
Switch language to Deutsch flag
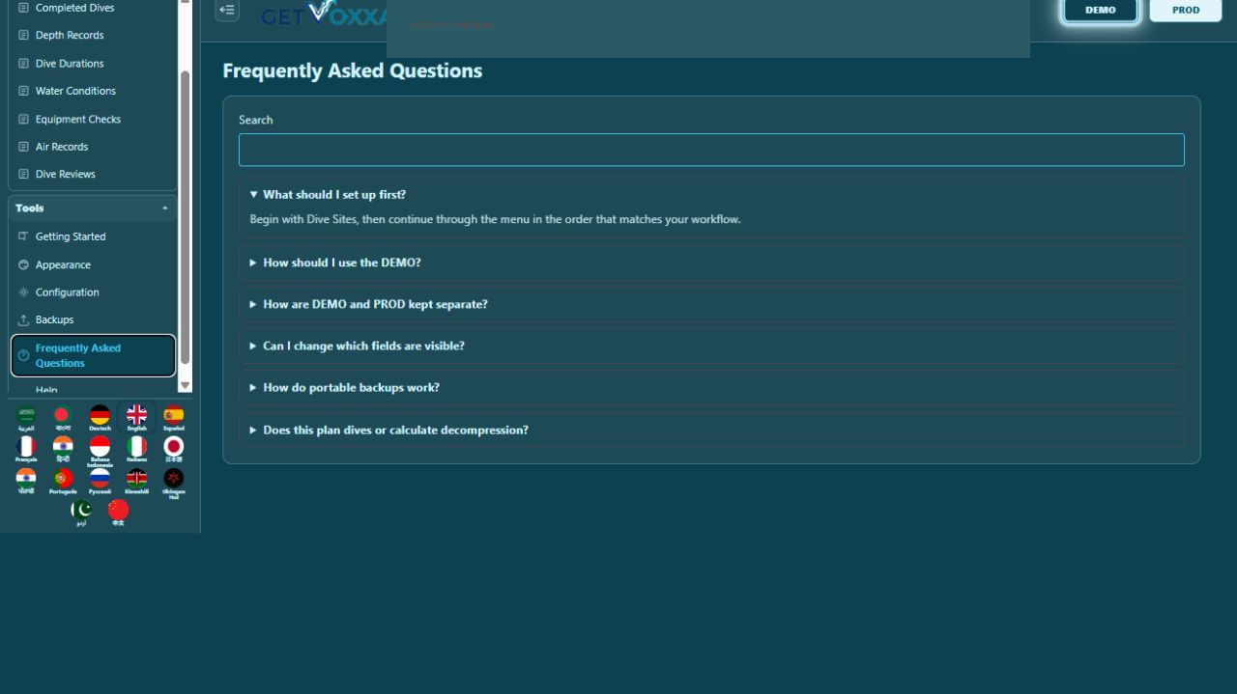[100, 418]
